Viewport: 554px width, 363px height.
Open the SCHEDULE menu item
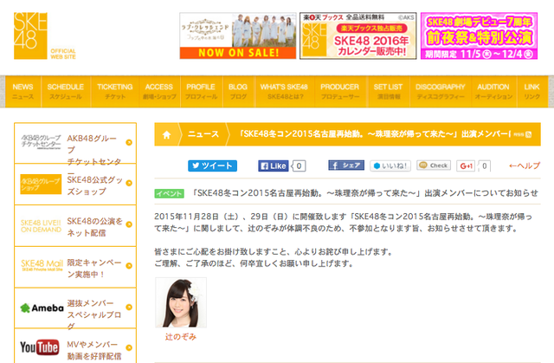tap(66, 91)
